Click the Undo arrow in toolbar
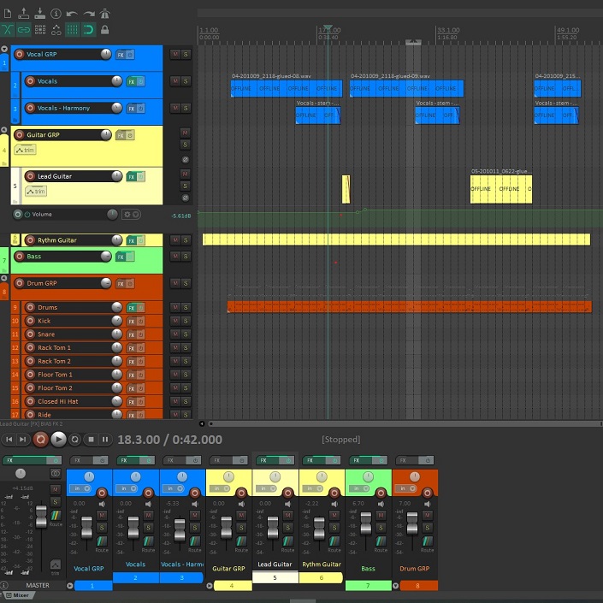The width and height of the screenshot is (603, 603). (72, 14)
